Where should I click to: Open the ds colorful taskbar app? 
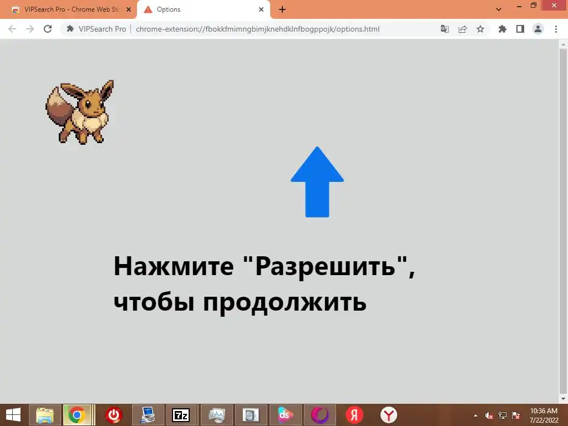[286, 415]
